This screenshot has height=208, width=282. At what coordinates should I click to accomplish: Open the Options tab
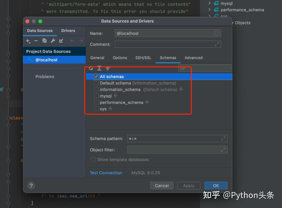pos(120,58)
